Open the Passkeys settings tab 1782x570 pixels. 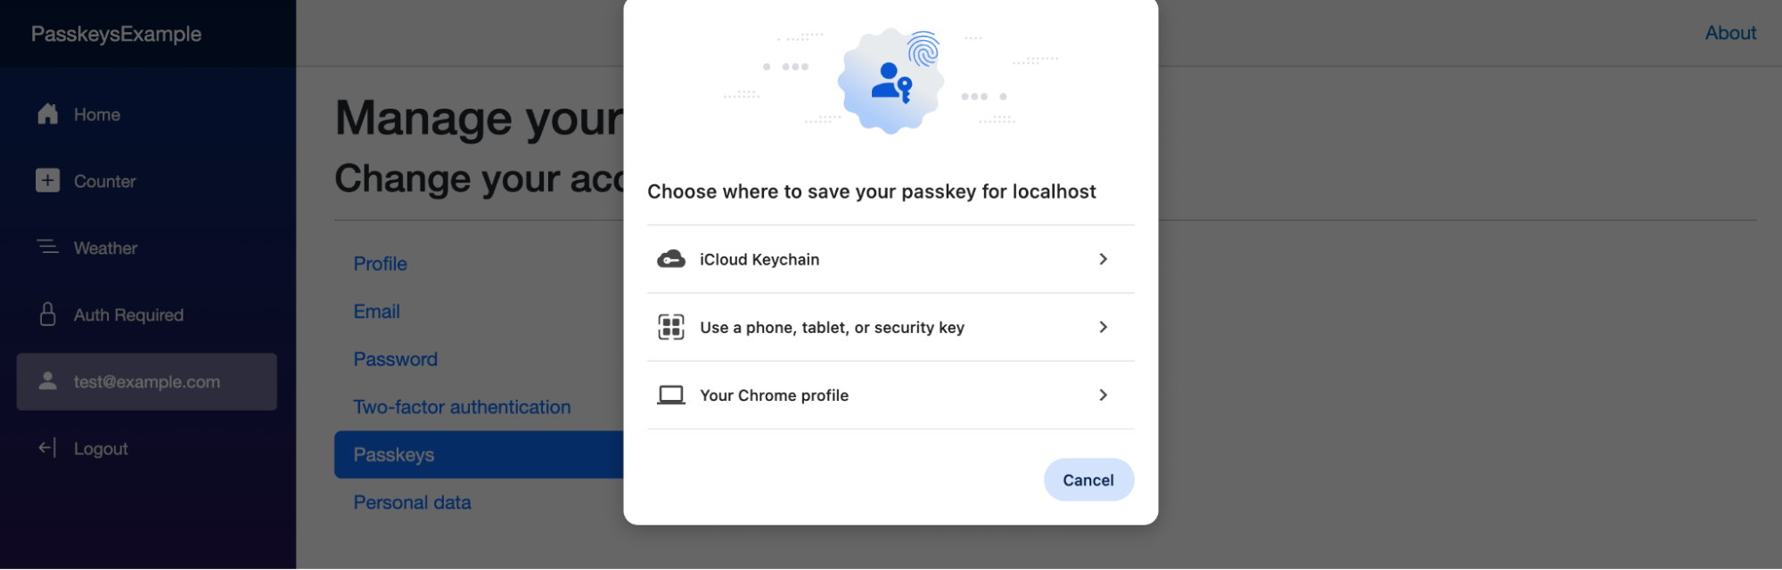[x=394, y=454]
